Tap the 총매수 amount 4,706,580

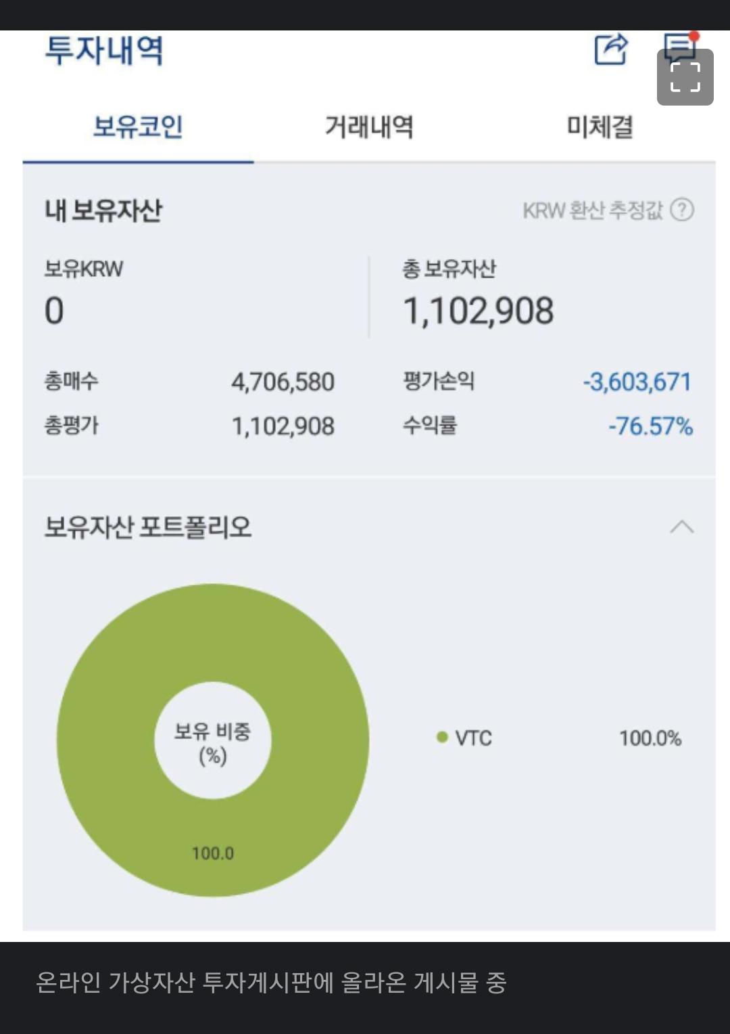[x=283, y=382]
